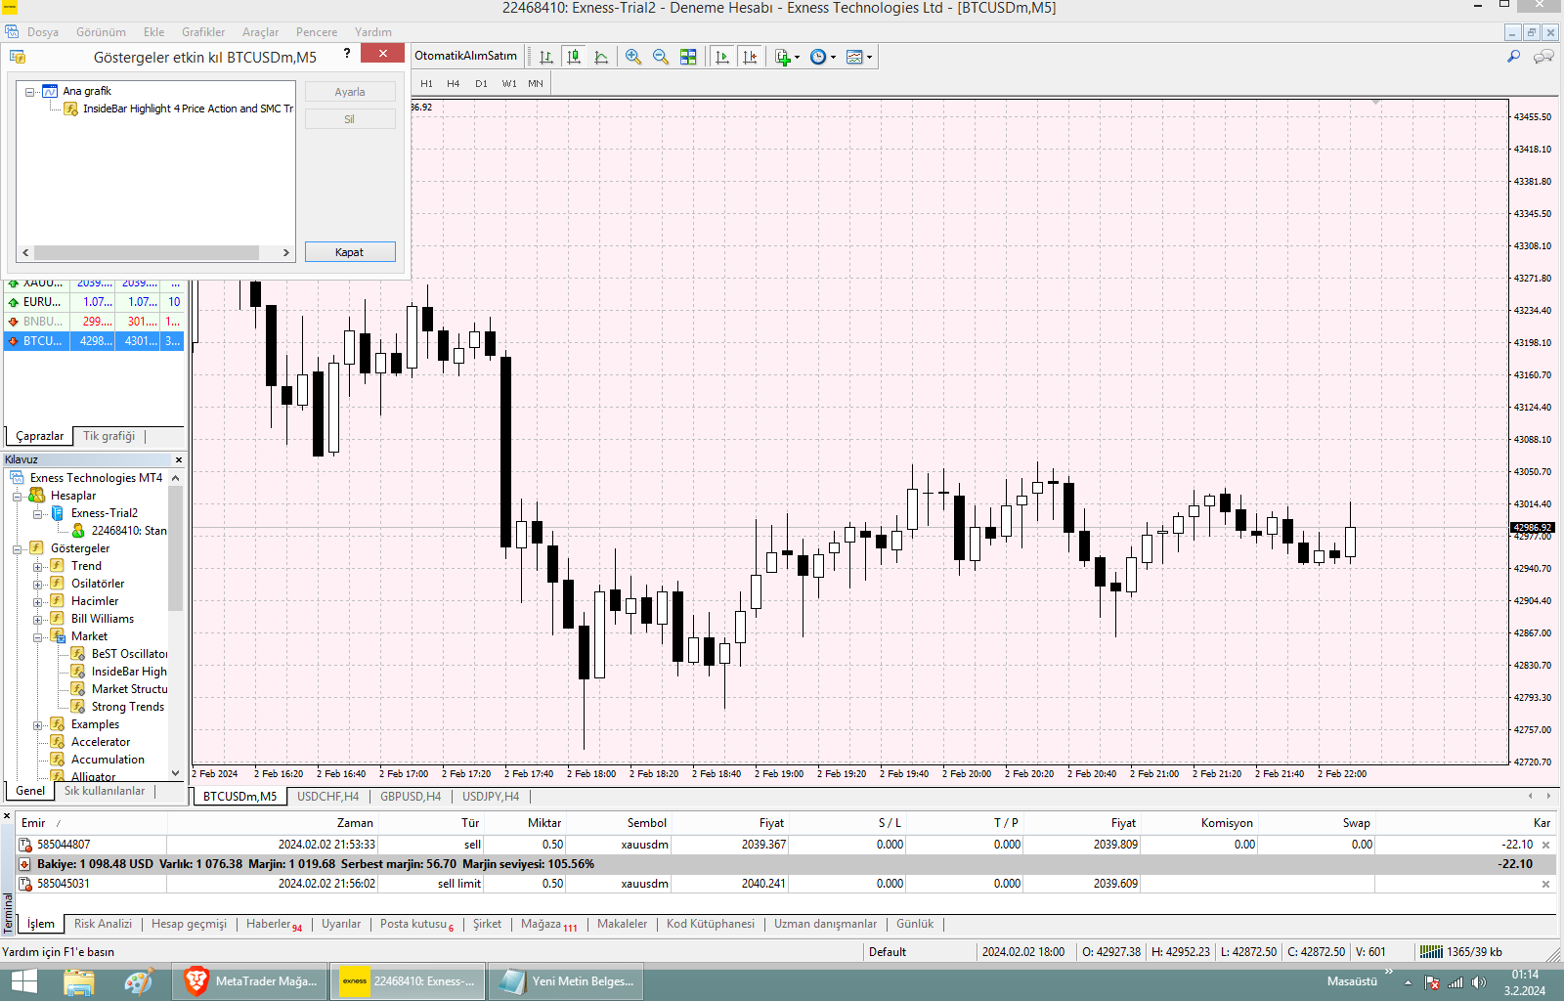Open the Görünüm menu
This screenshot has width=1564, height=1001.
coord(101,32)
